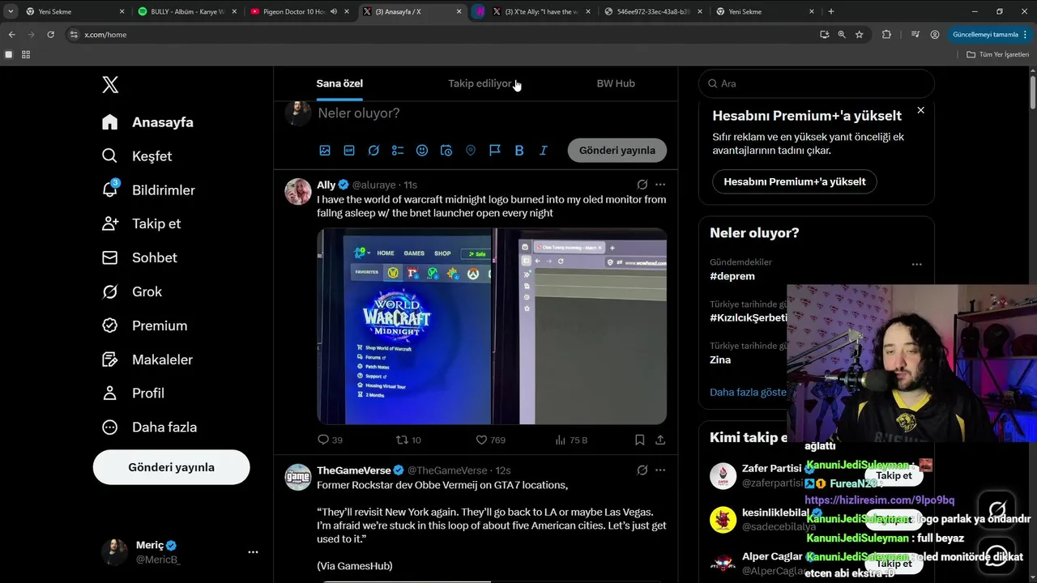
Task: Open Sohbet messages
Action: 139,257
